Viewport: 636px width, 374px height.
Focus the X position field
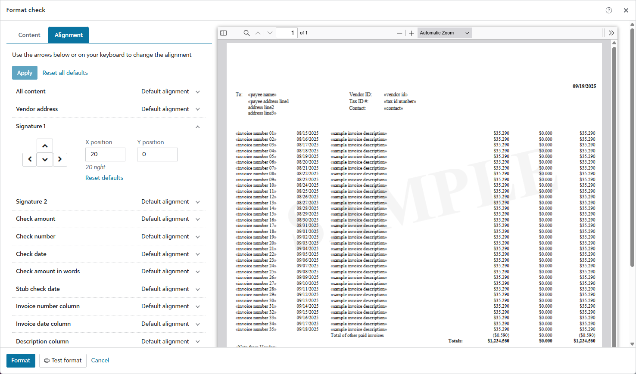[x=105, y=155]
